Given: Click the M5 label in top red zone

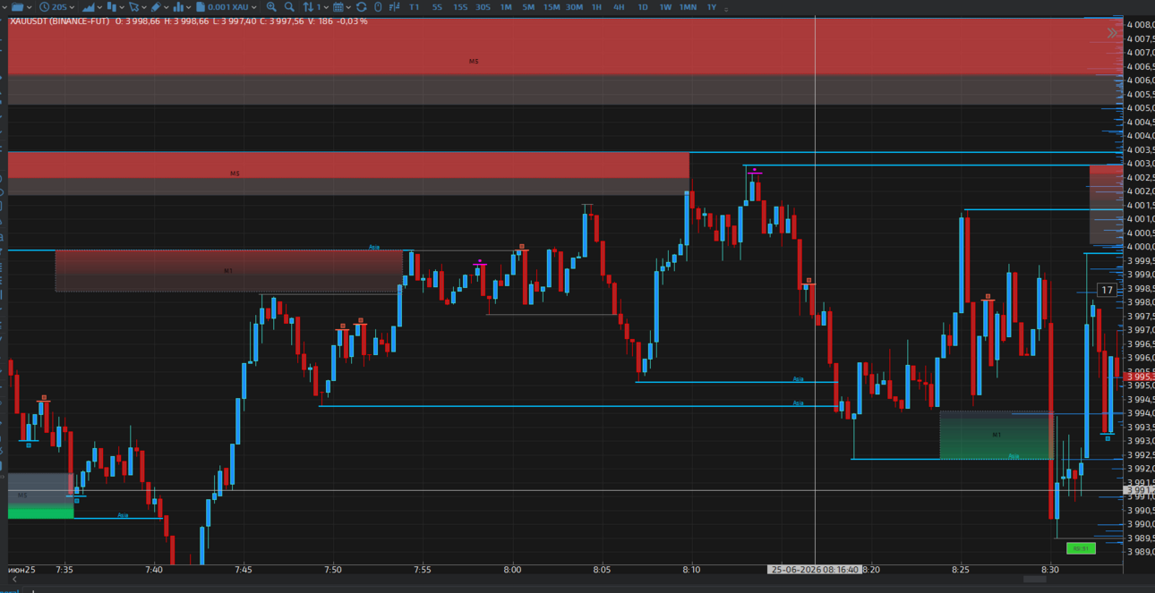Looking at the screenshot, I should (474, 62).
